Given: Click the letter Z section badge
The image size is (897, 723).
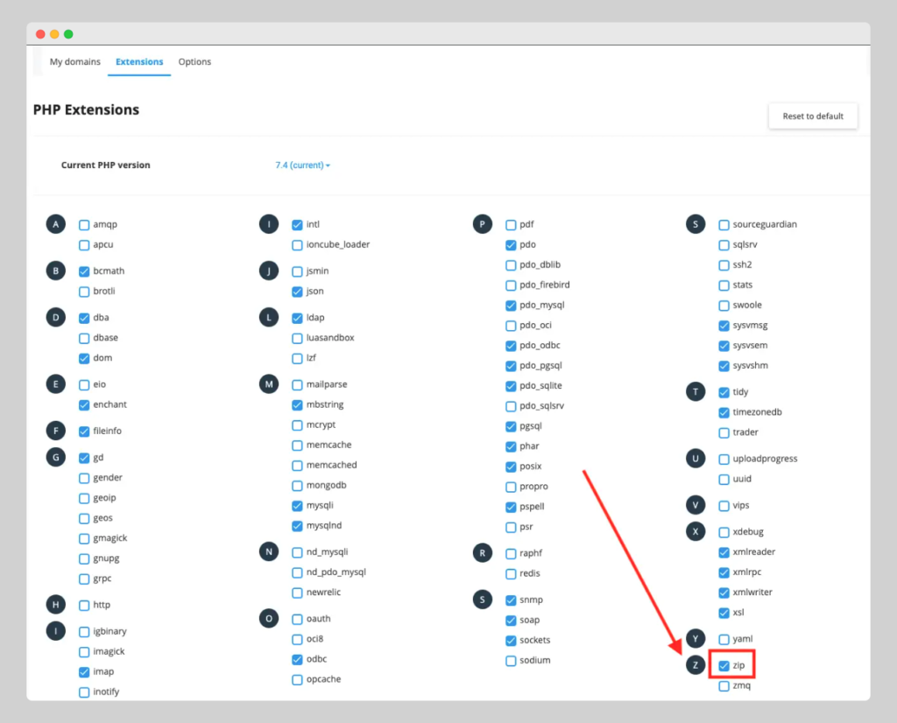Looking at the screenshot, I should click(x=695, y=665).
